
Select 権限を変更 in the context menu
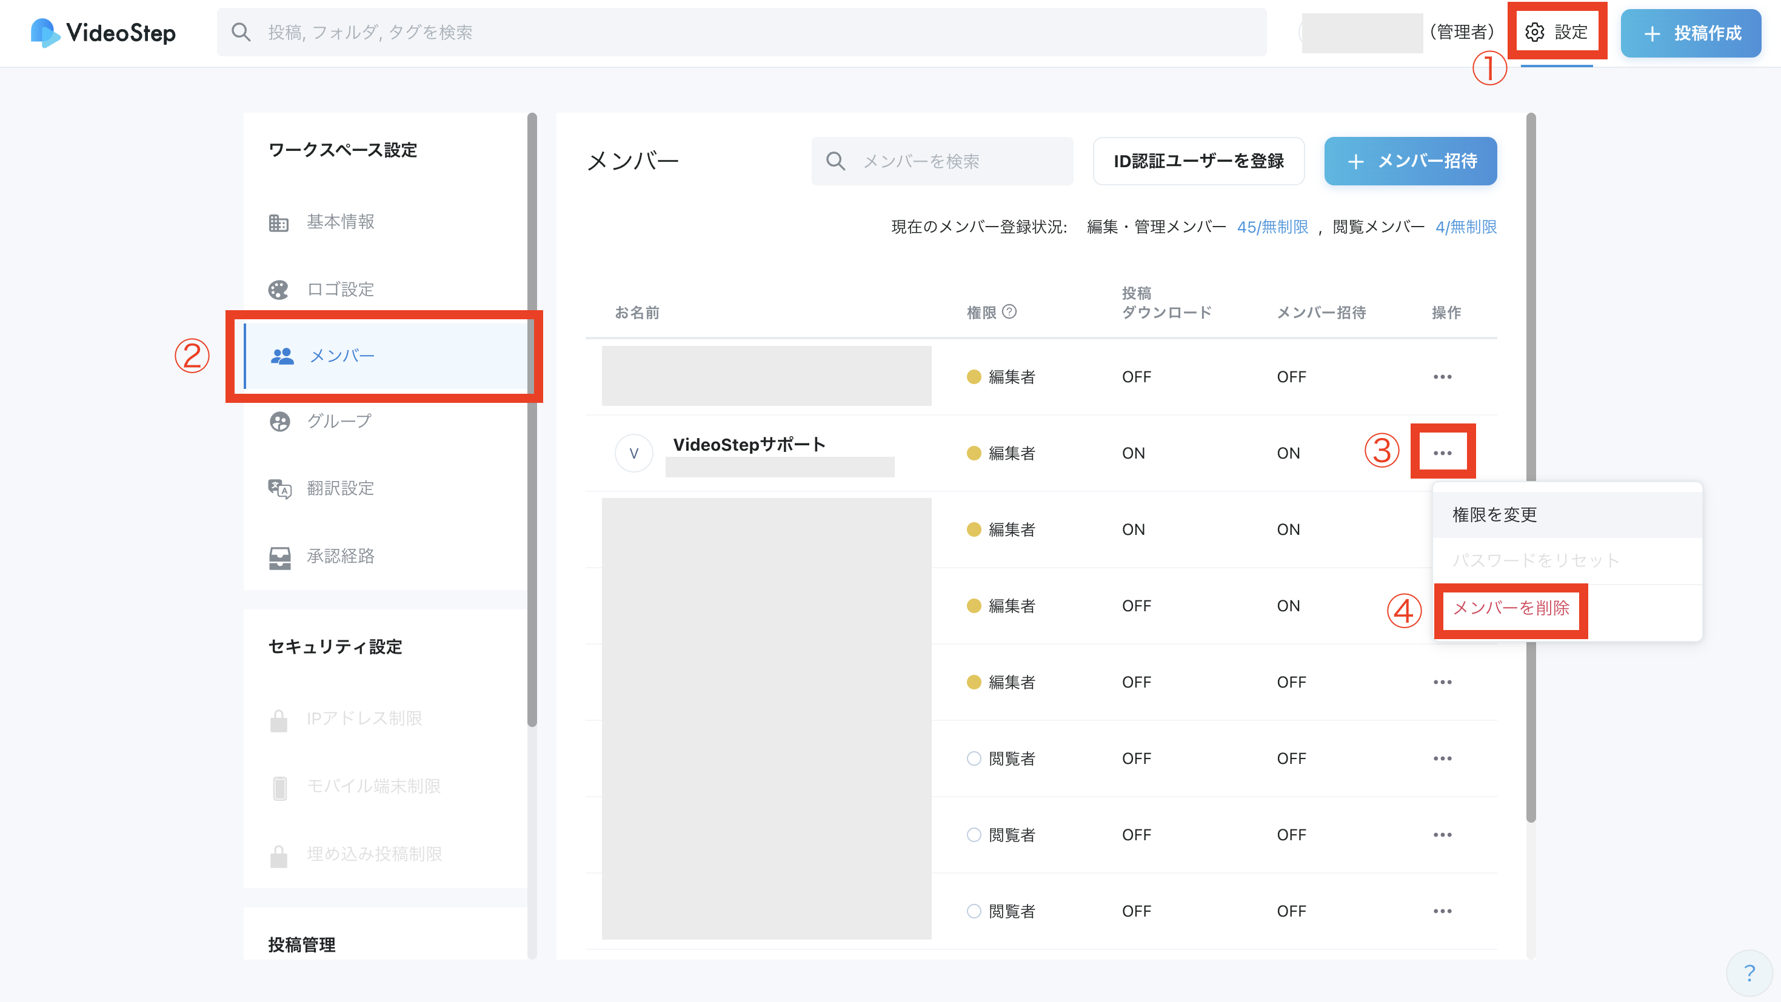click(1495, 515)
